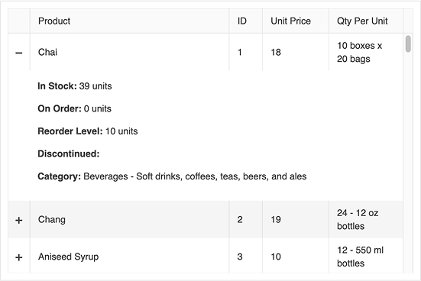Expand the Aniseed Syrup row details
421x281 pixels.
pos(19,257)
